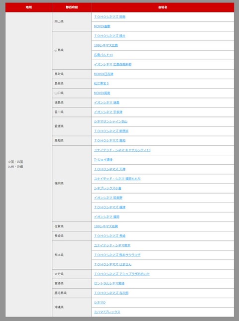This screenshot has width=239, height=321.
Task: Select the 沖縄県 prefecture cell
Action: [72, 307]
